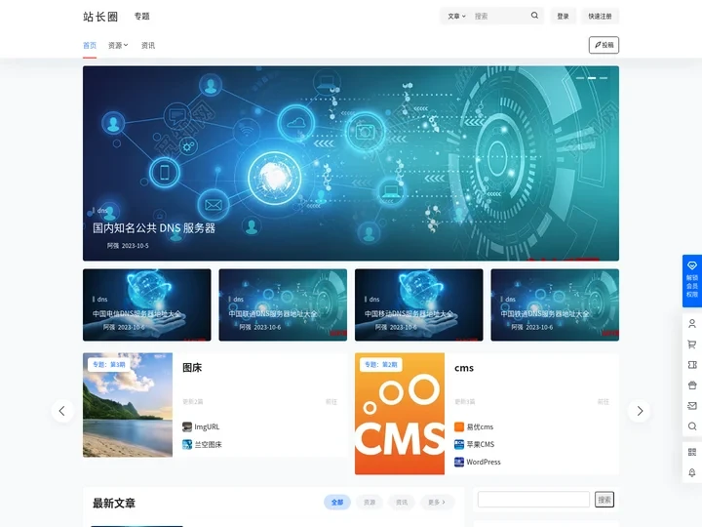Expand the 资源 navigation menu

point(118,45)
